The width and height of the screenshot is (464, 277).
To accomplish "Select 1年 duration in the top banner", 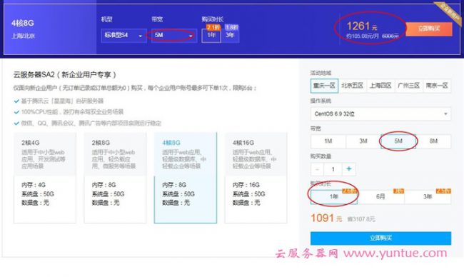I will tap(211, 36).
